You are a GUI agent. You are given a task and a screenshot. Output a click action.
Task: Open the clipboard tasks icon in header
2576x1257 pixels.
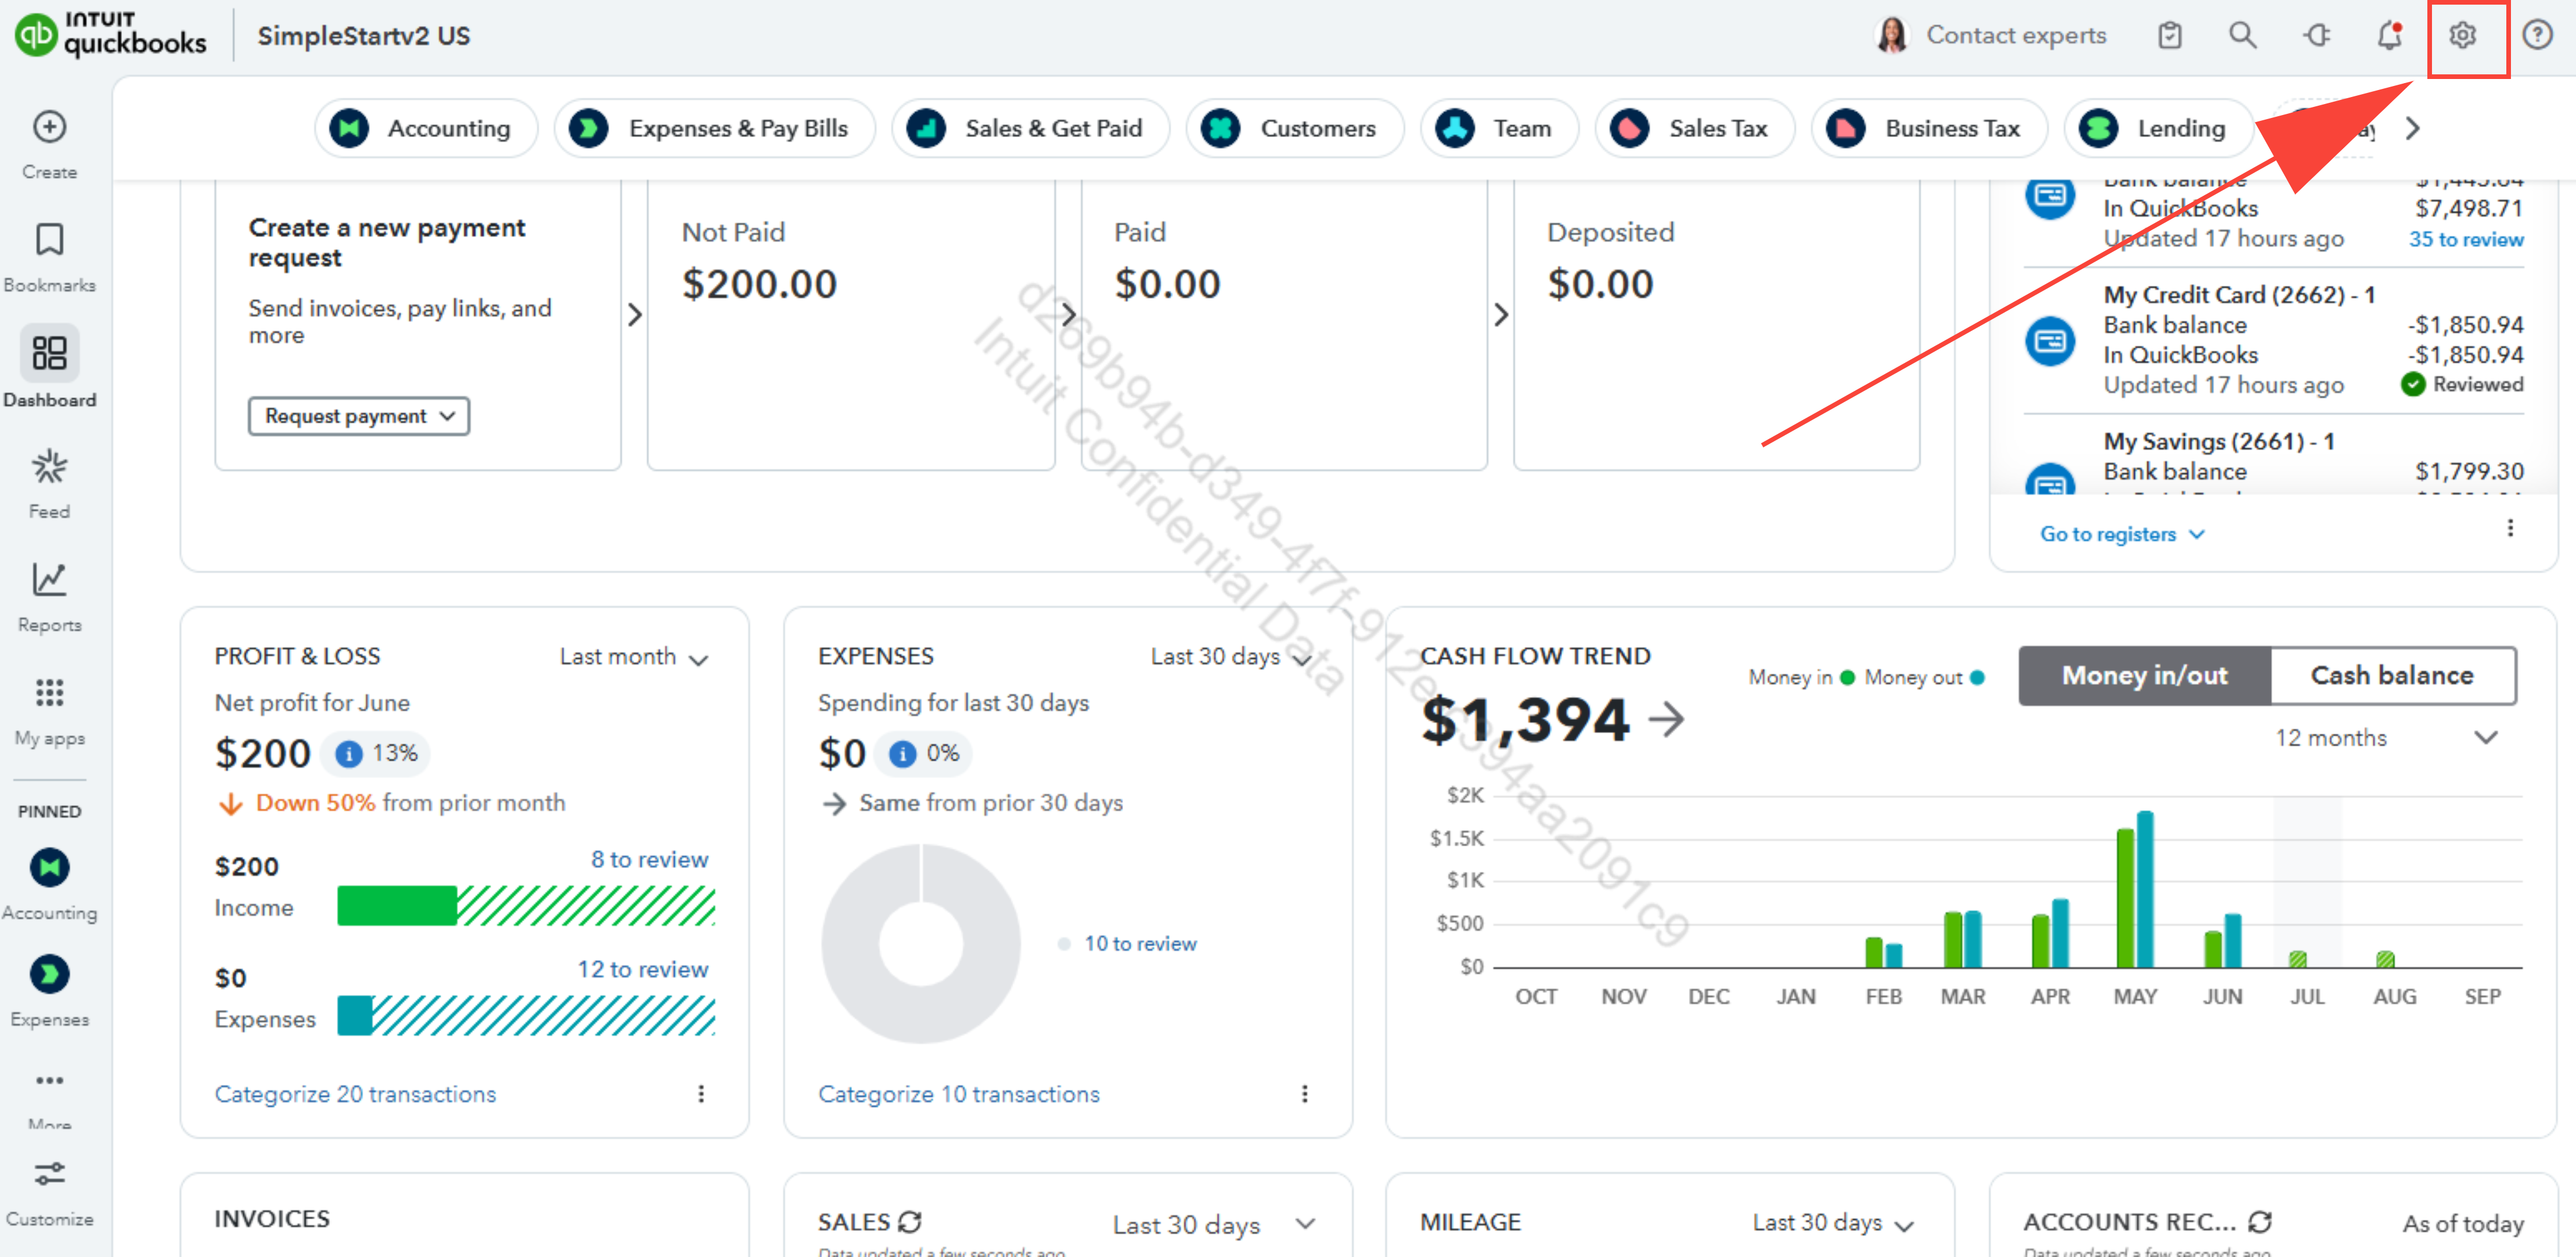[2169, 36]
